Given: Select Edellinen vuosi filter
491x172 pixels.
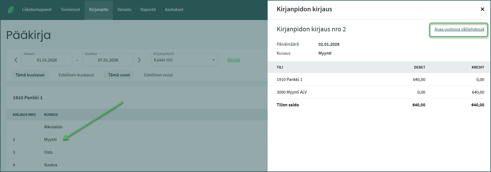Looking at the screenshot, I should [x=158, y=75].
